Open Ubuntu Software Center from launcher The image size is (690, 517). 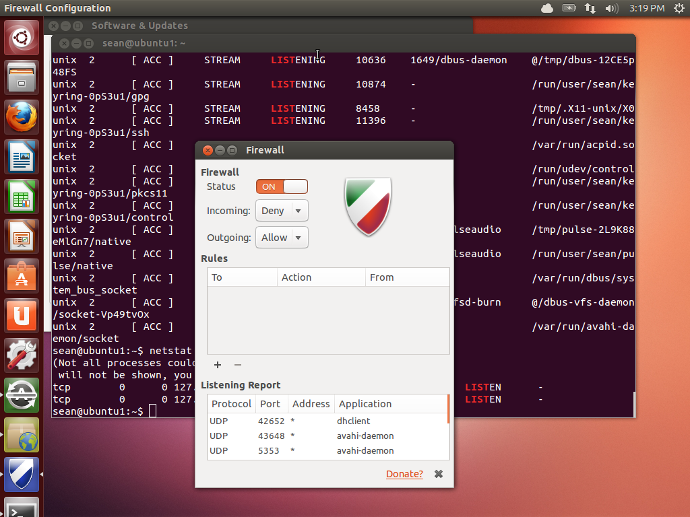tap(22, 276)
